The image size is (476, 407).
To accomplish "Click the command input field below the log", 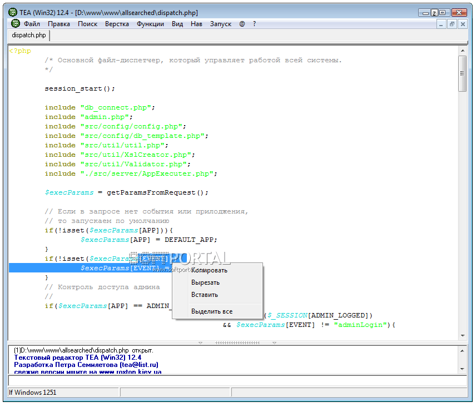I will pos(237,380).
